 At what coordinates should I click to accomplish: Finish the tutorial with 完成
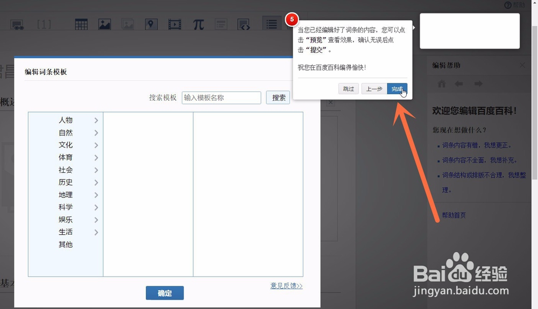397,89
